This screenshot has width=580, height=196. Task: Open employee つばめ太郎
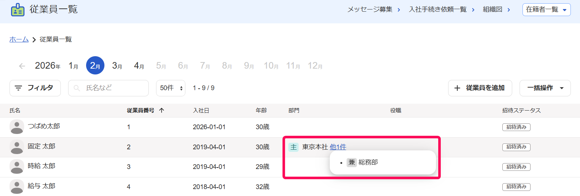44,126
